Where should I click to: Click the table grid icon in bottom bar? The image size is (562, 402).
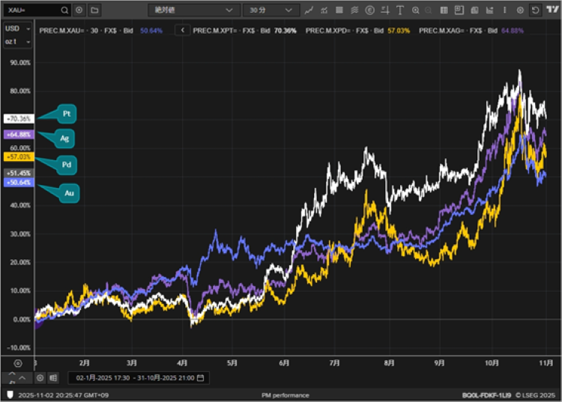[53, 378]
